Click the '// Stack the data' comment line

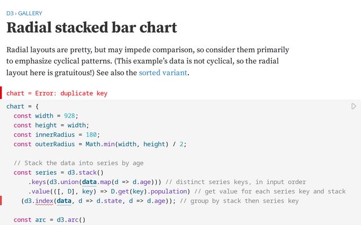click(x=78, y=163)
